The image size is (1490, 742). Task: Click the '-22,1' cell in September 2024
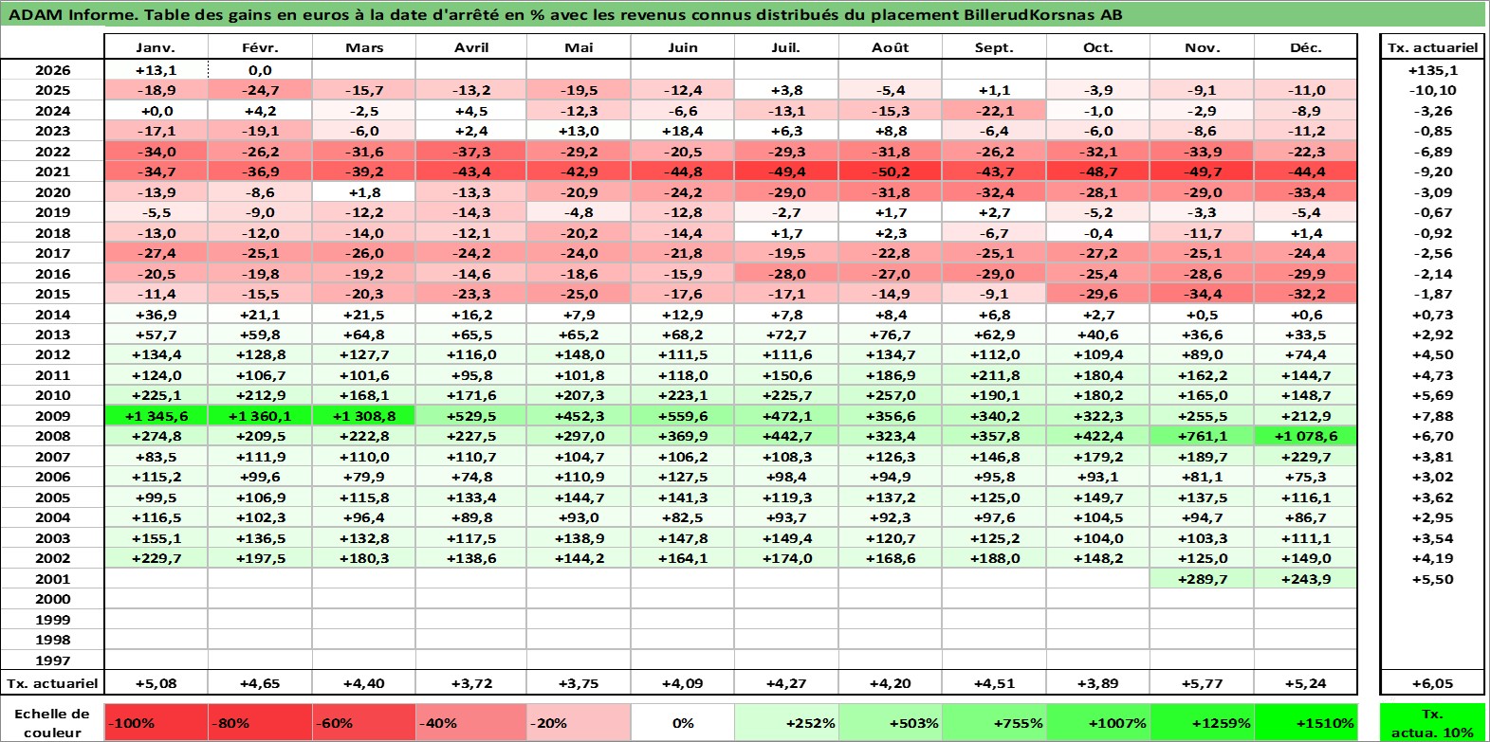[994, 111]
